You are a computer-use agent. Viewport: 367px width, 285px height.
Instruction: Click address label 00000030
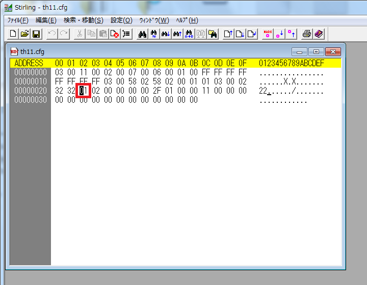(x=31, y=100)
